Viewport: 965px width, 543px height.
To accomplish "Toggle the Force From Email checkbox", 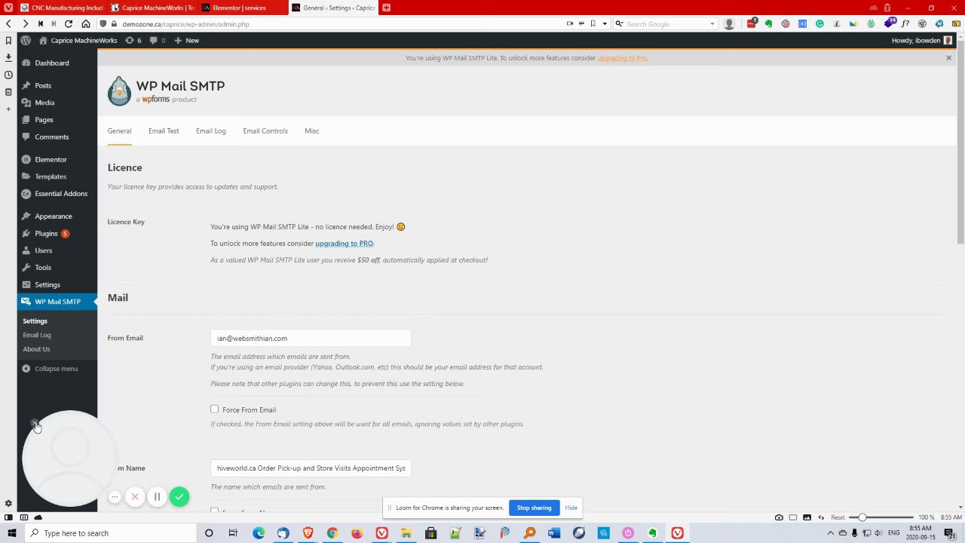I will point(215,410).
